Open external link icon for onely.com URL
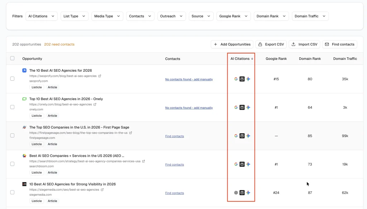Image resolution: width=367 pixels, height=209 pixels. (95, 104)
